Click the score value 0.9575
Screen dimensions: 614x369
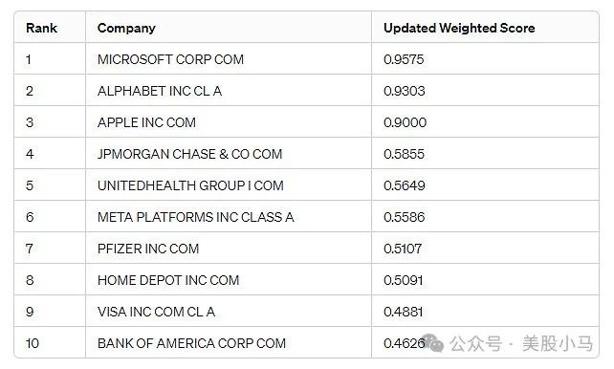[404, 59]
